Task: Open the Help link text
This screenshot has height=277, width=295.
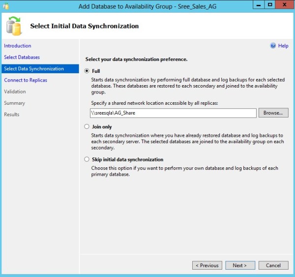Action: point(283,46)
